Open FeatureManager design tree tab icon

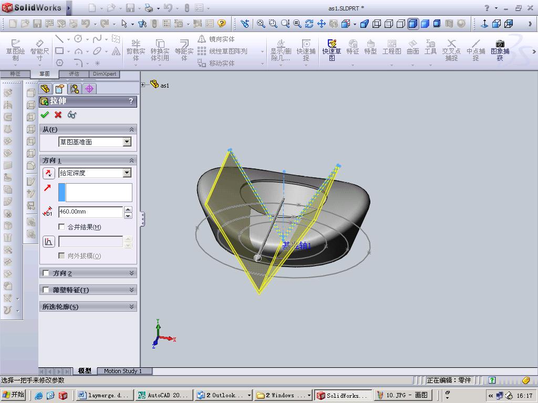(x=45, y=89)
